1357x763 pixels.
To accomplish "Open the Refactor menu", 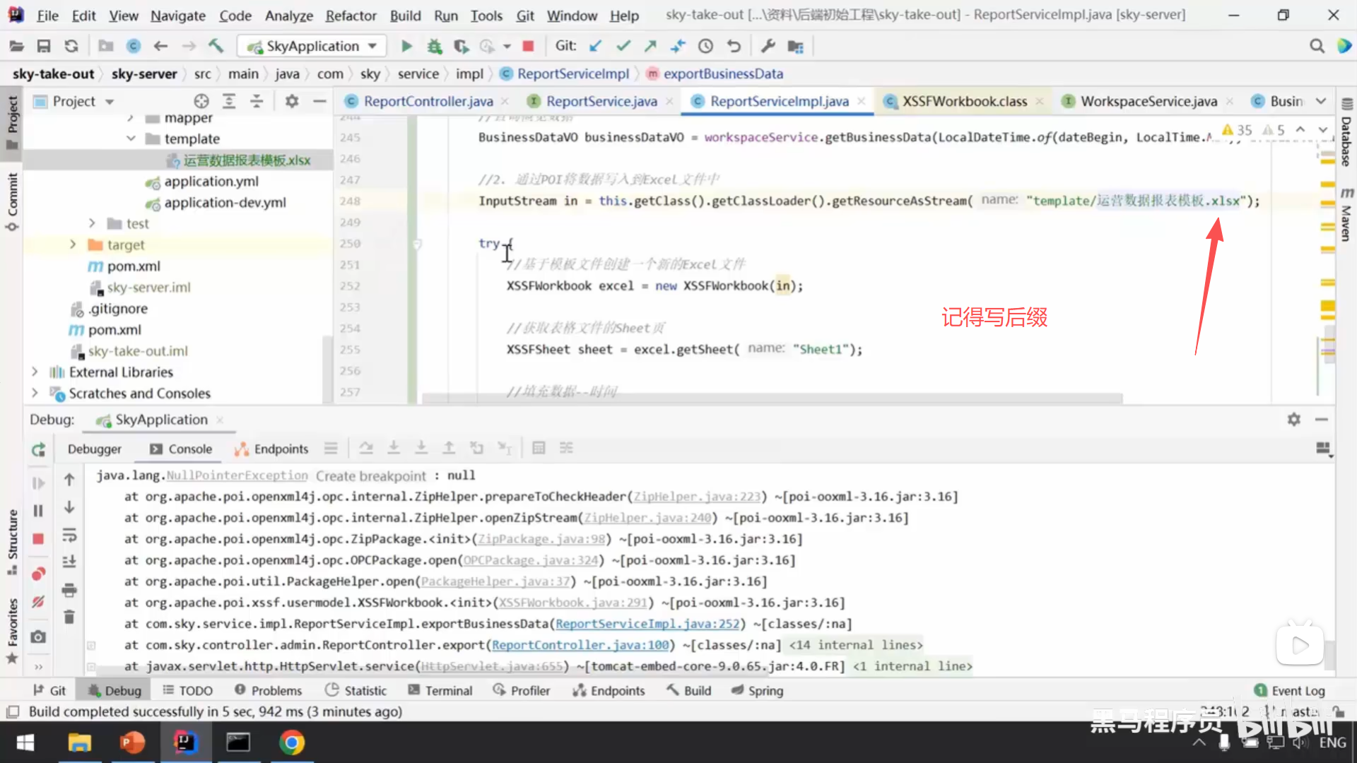I will point(351,16).
